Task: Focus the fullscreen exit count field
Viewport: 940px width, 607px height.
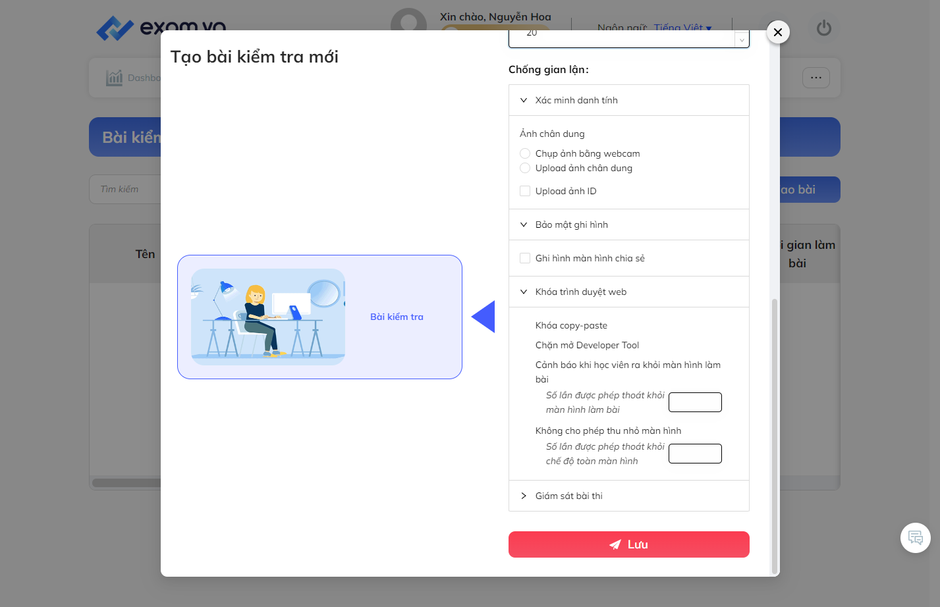Action: pos(695,454)
